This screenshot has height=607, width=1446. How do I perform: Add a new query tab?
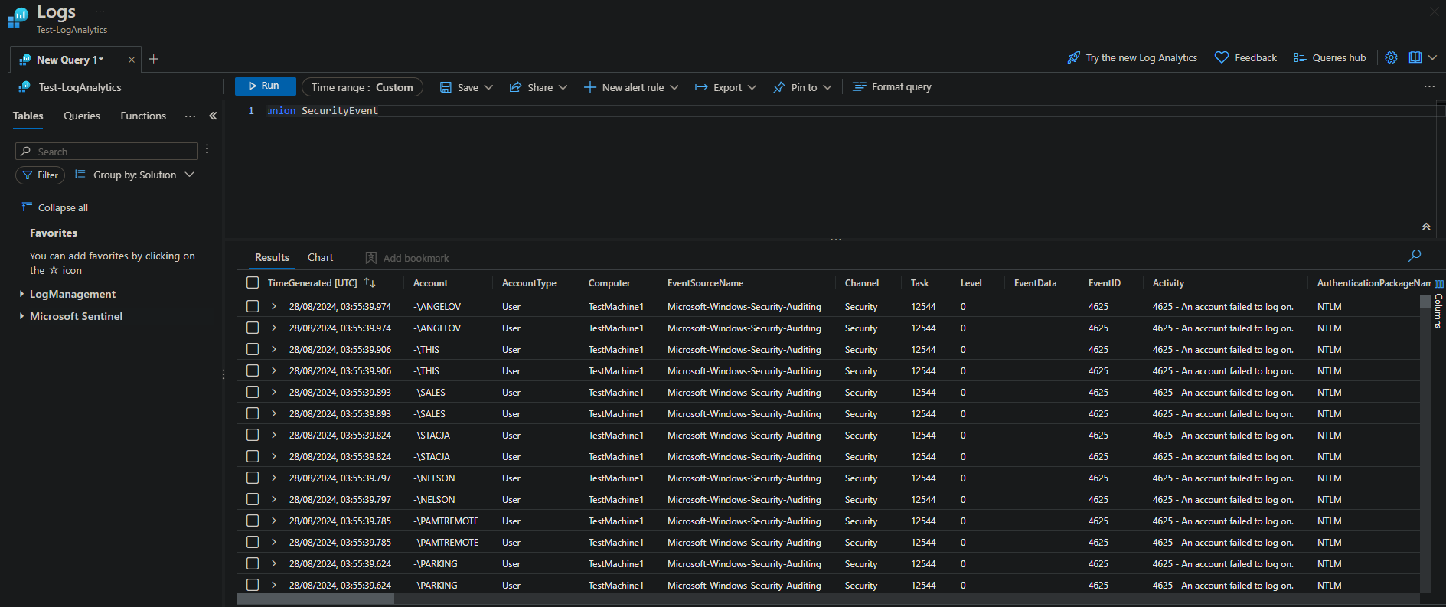pos(154,59)
